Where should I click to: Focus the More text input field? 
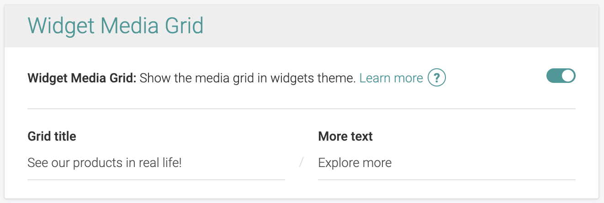[x=447, y=163]
